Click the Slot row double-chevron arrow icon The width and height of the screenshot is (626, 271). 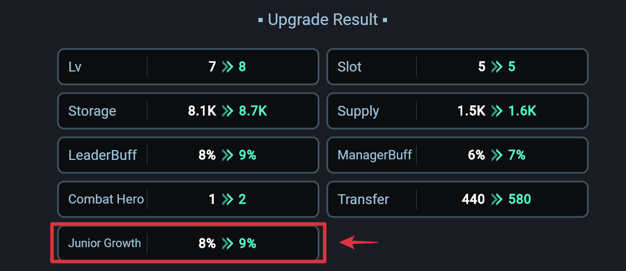pyautogui.click(x=497, y=66)
